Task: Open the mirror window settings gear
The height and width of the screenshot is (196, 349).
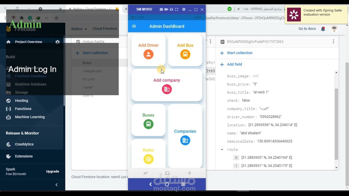Action: pyautogui.click(x=184, y=9)
